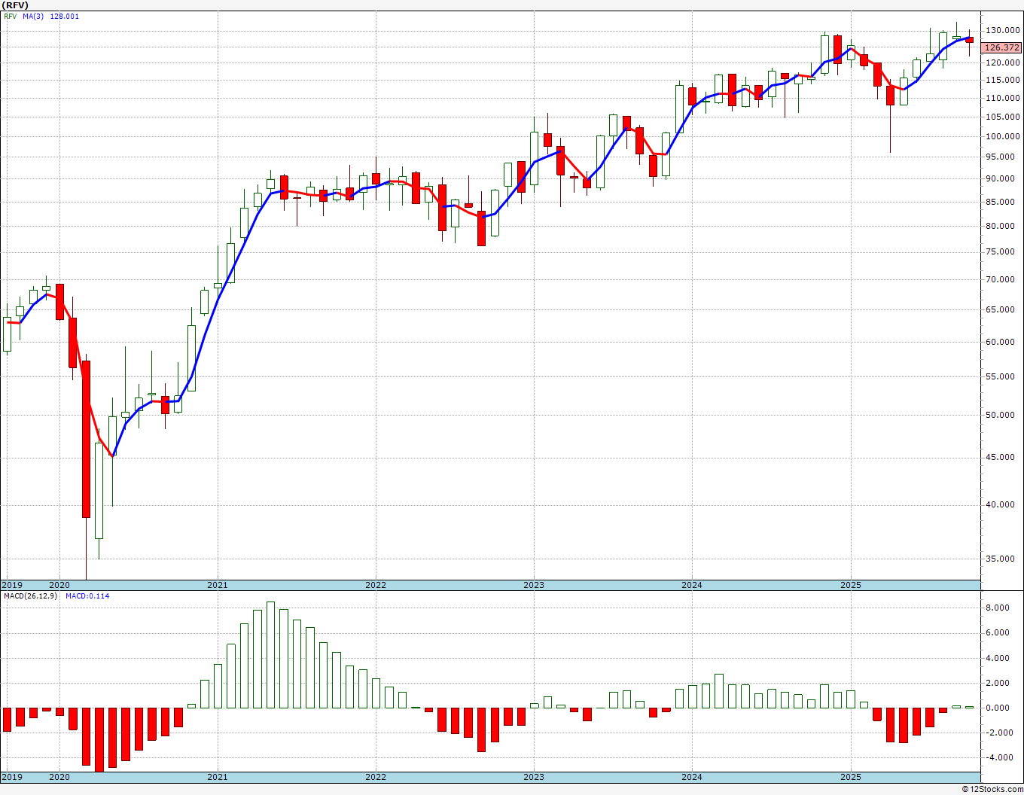The width and height of the screenshot is (1024, 795).
Task: Click 2021 on the price chart time axis
Action: [x=218, y=585]
